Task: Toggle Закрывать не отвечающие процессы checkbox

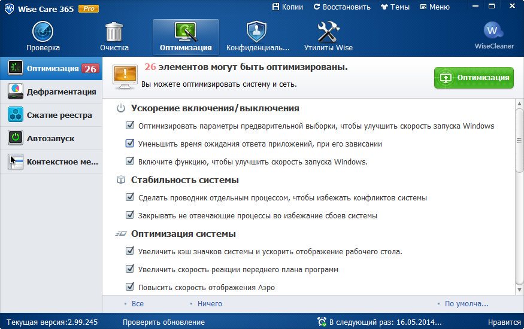Action: tap(130, 215)
